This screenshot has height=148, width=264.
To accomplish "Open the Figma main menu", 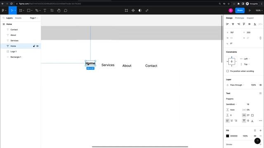I will pyautogui.click(x=4, y=10).
